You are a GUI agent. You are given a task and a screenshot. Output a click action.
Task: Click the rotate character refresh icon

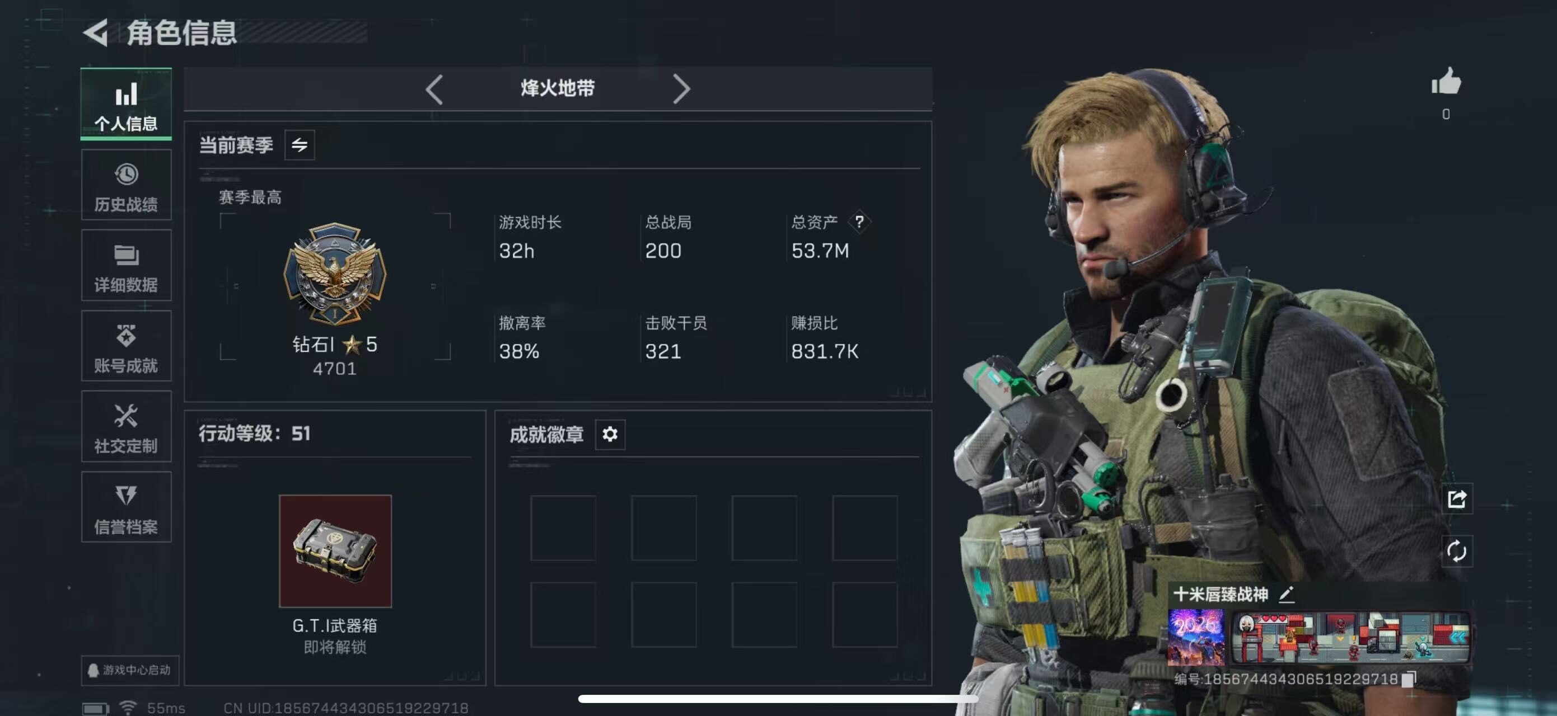point(1457,551)
